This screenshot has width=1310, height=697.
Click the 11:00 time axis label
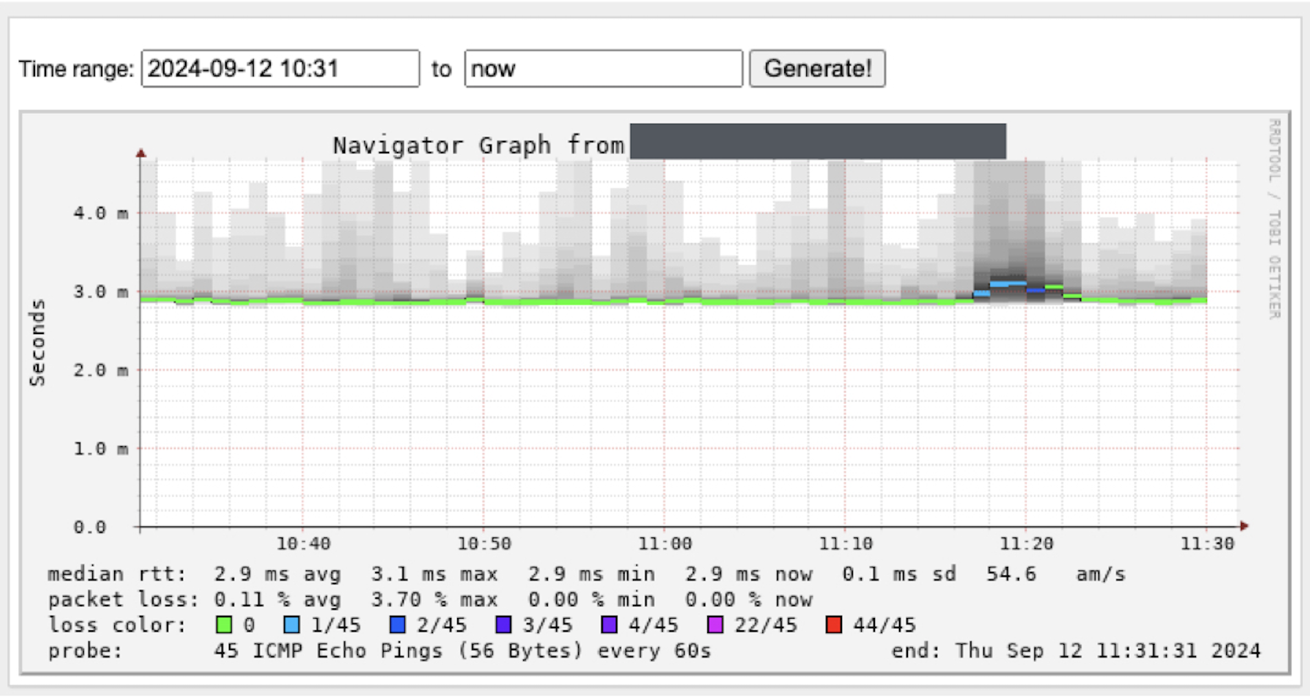(665, 544)
